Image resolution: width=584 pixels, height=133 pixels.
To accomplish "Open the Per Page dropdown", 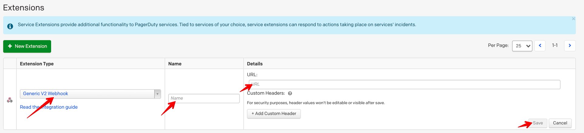I will (522, 46).
